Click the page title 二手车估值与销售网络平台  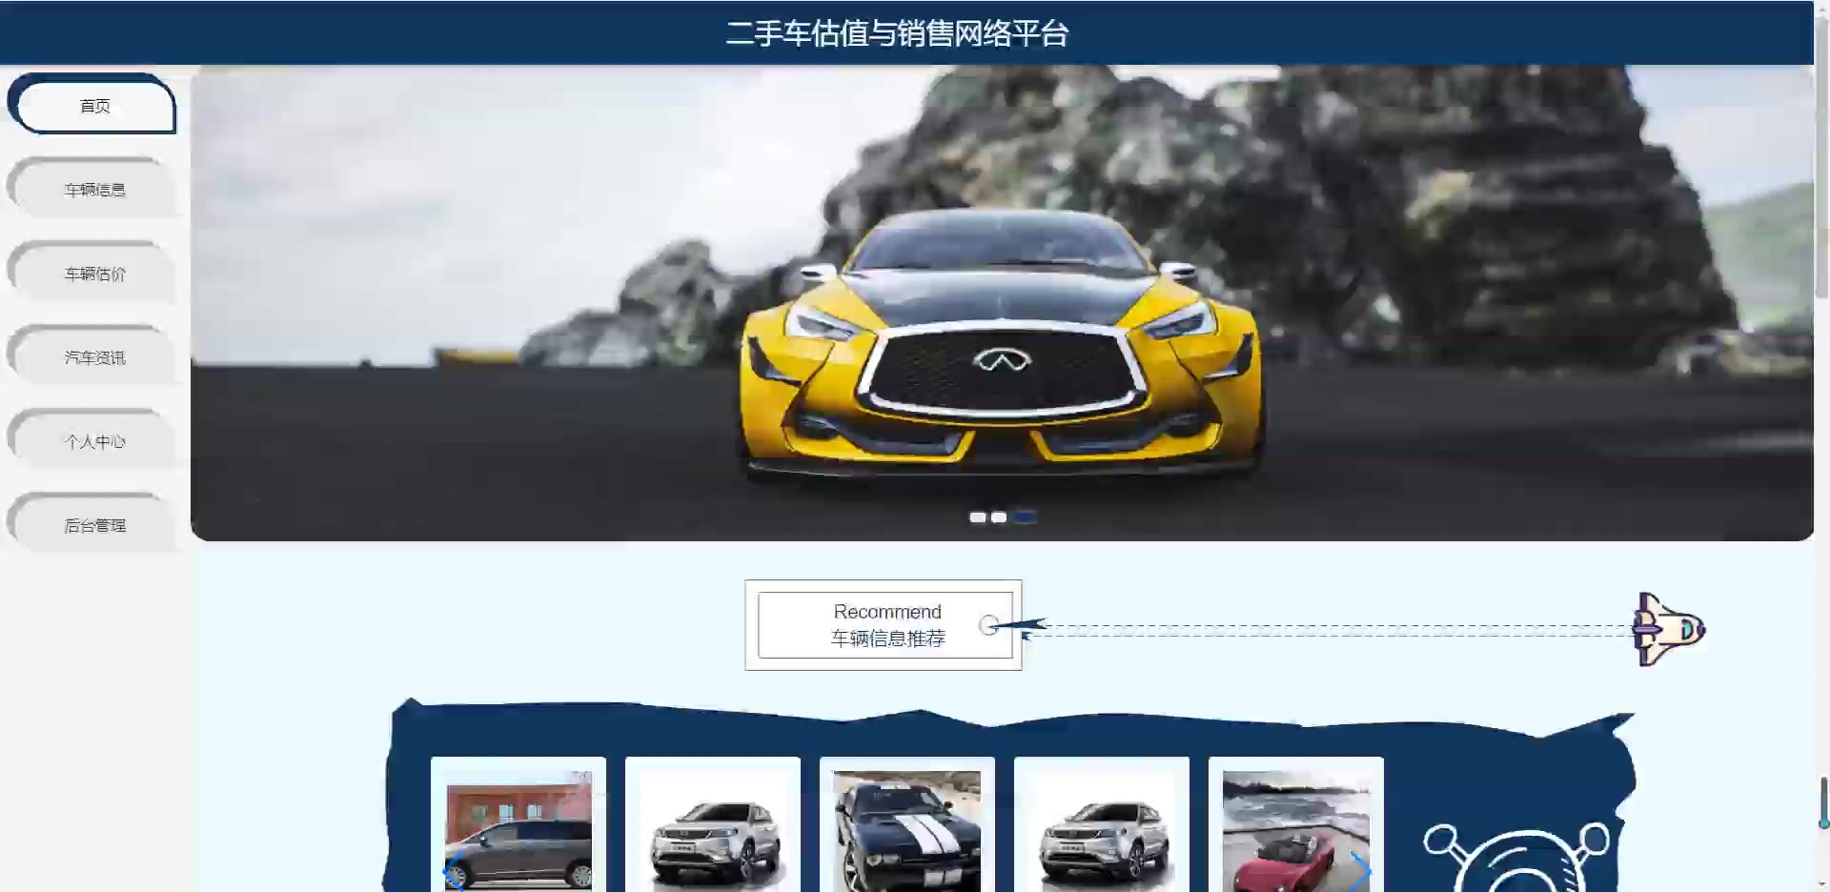tap(897, 33)
